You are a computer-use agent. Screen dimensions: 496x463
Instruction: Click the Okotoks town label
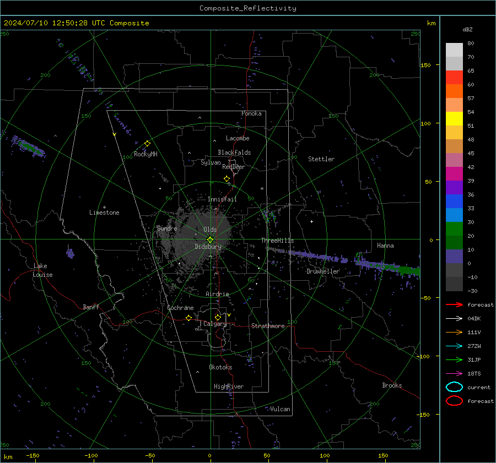[220, 367]
